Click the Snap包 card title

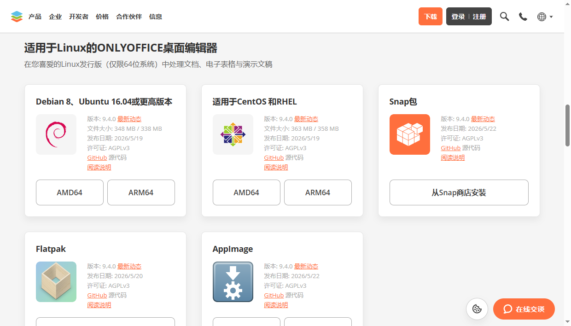pos(403,102)
